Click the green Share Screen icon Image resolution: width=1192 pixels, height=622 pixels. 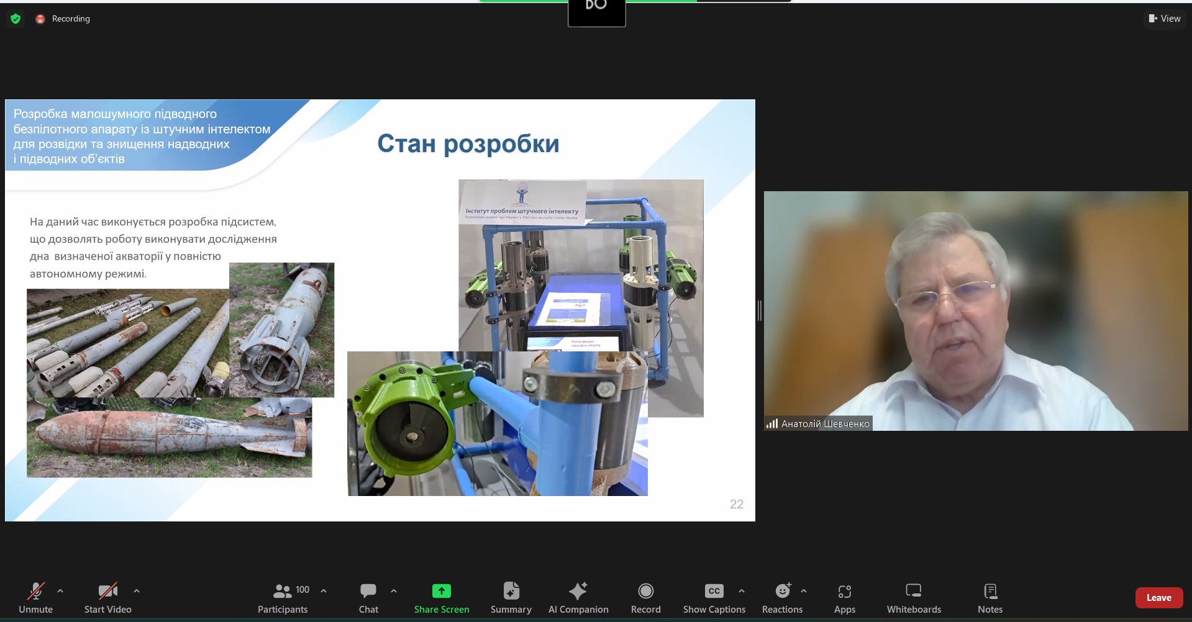pos(442,591)
